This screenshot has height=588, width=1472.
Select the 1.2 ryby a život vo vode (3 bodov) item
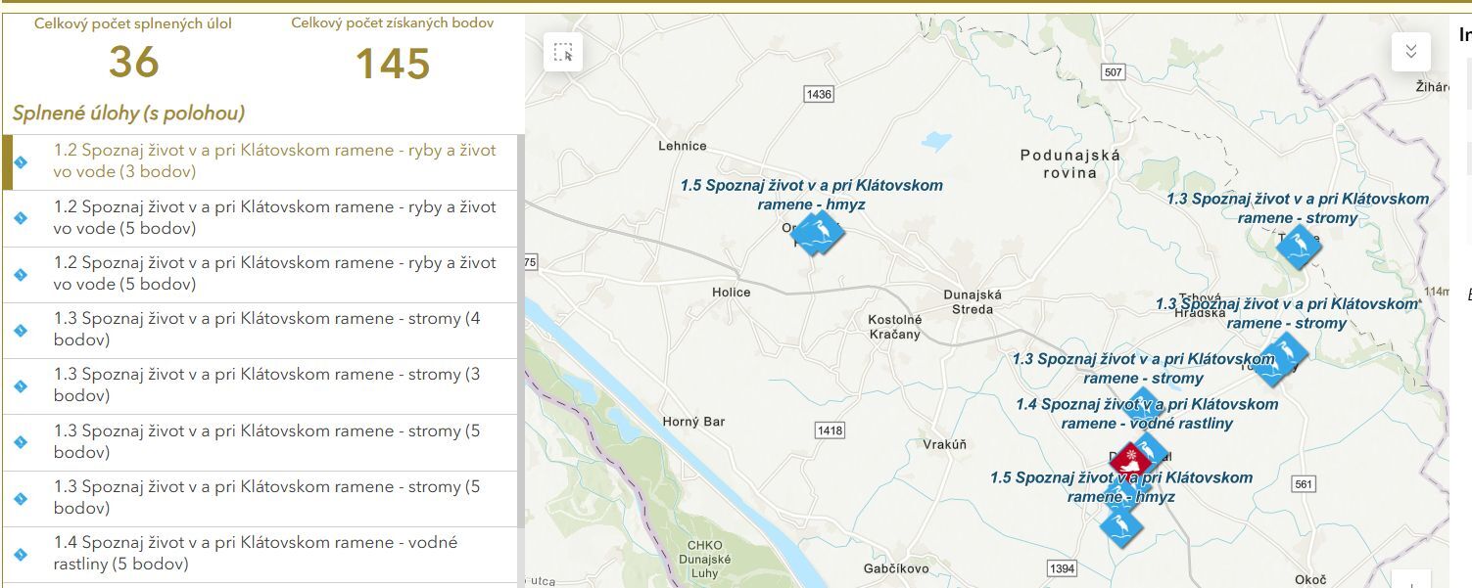point(274,161)
